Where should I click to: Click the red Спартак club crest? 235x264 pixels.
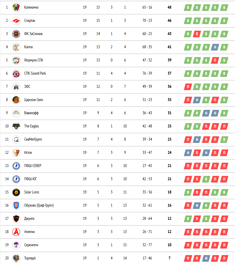[16, 21]
